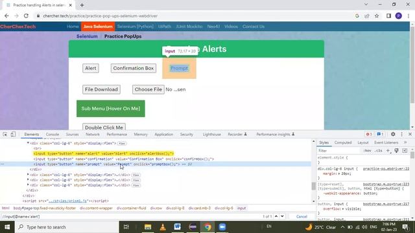Click the browser address bar

coord(196,16)
